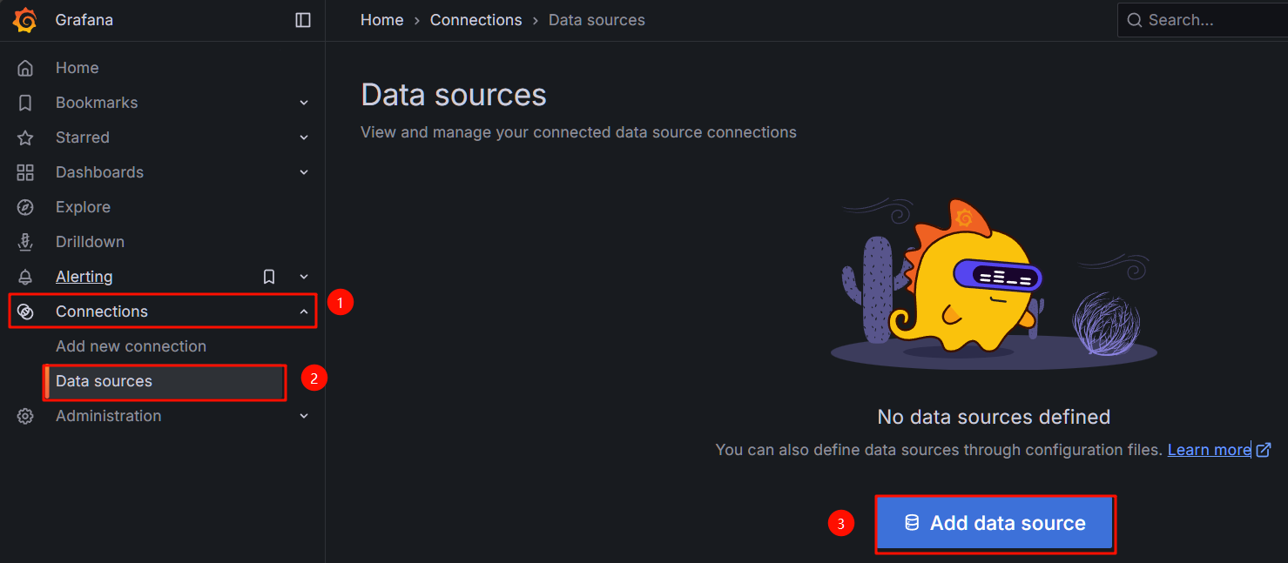Viewport: 1288px width, 563px height.
Task: Click the Dashboards grid icon
Action: click(25, 172)
